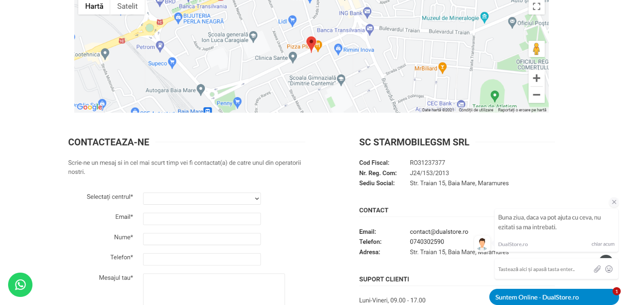Click the red location pin marker
This screenshot has height=305, width=623.
[311, 43]
